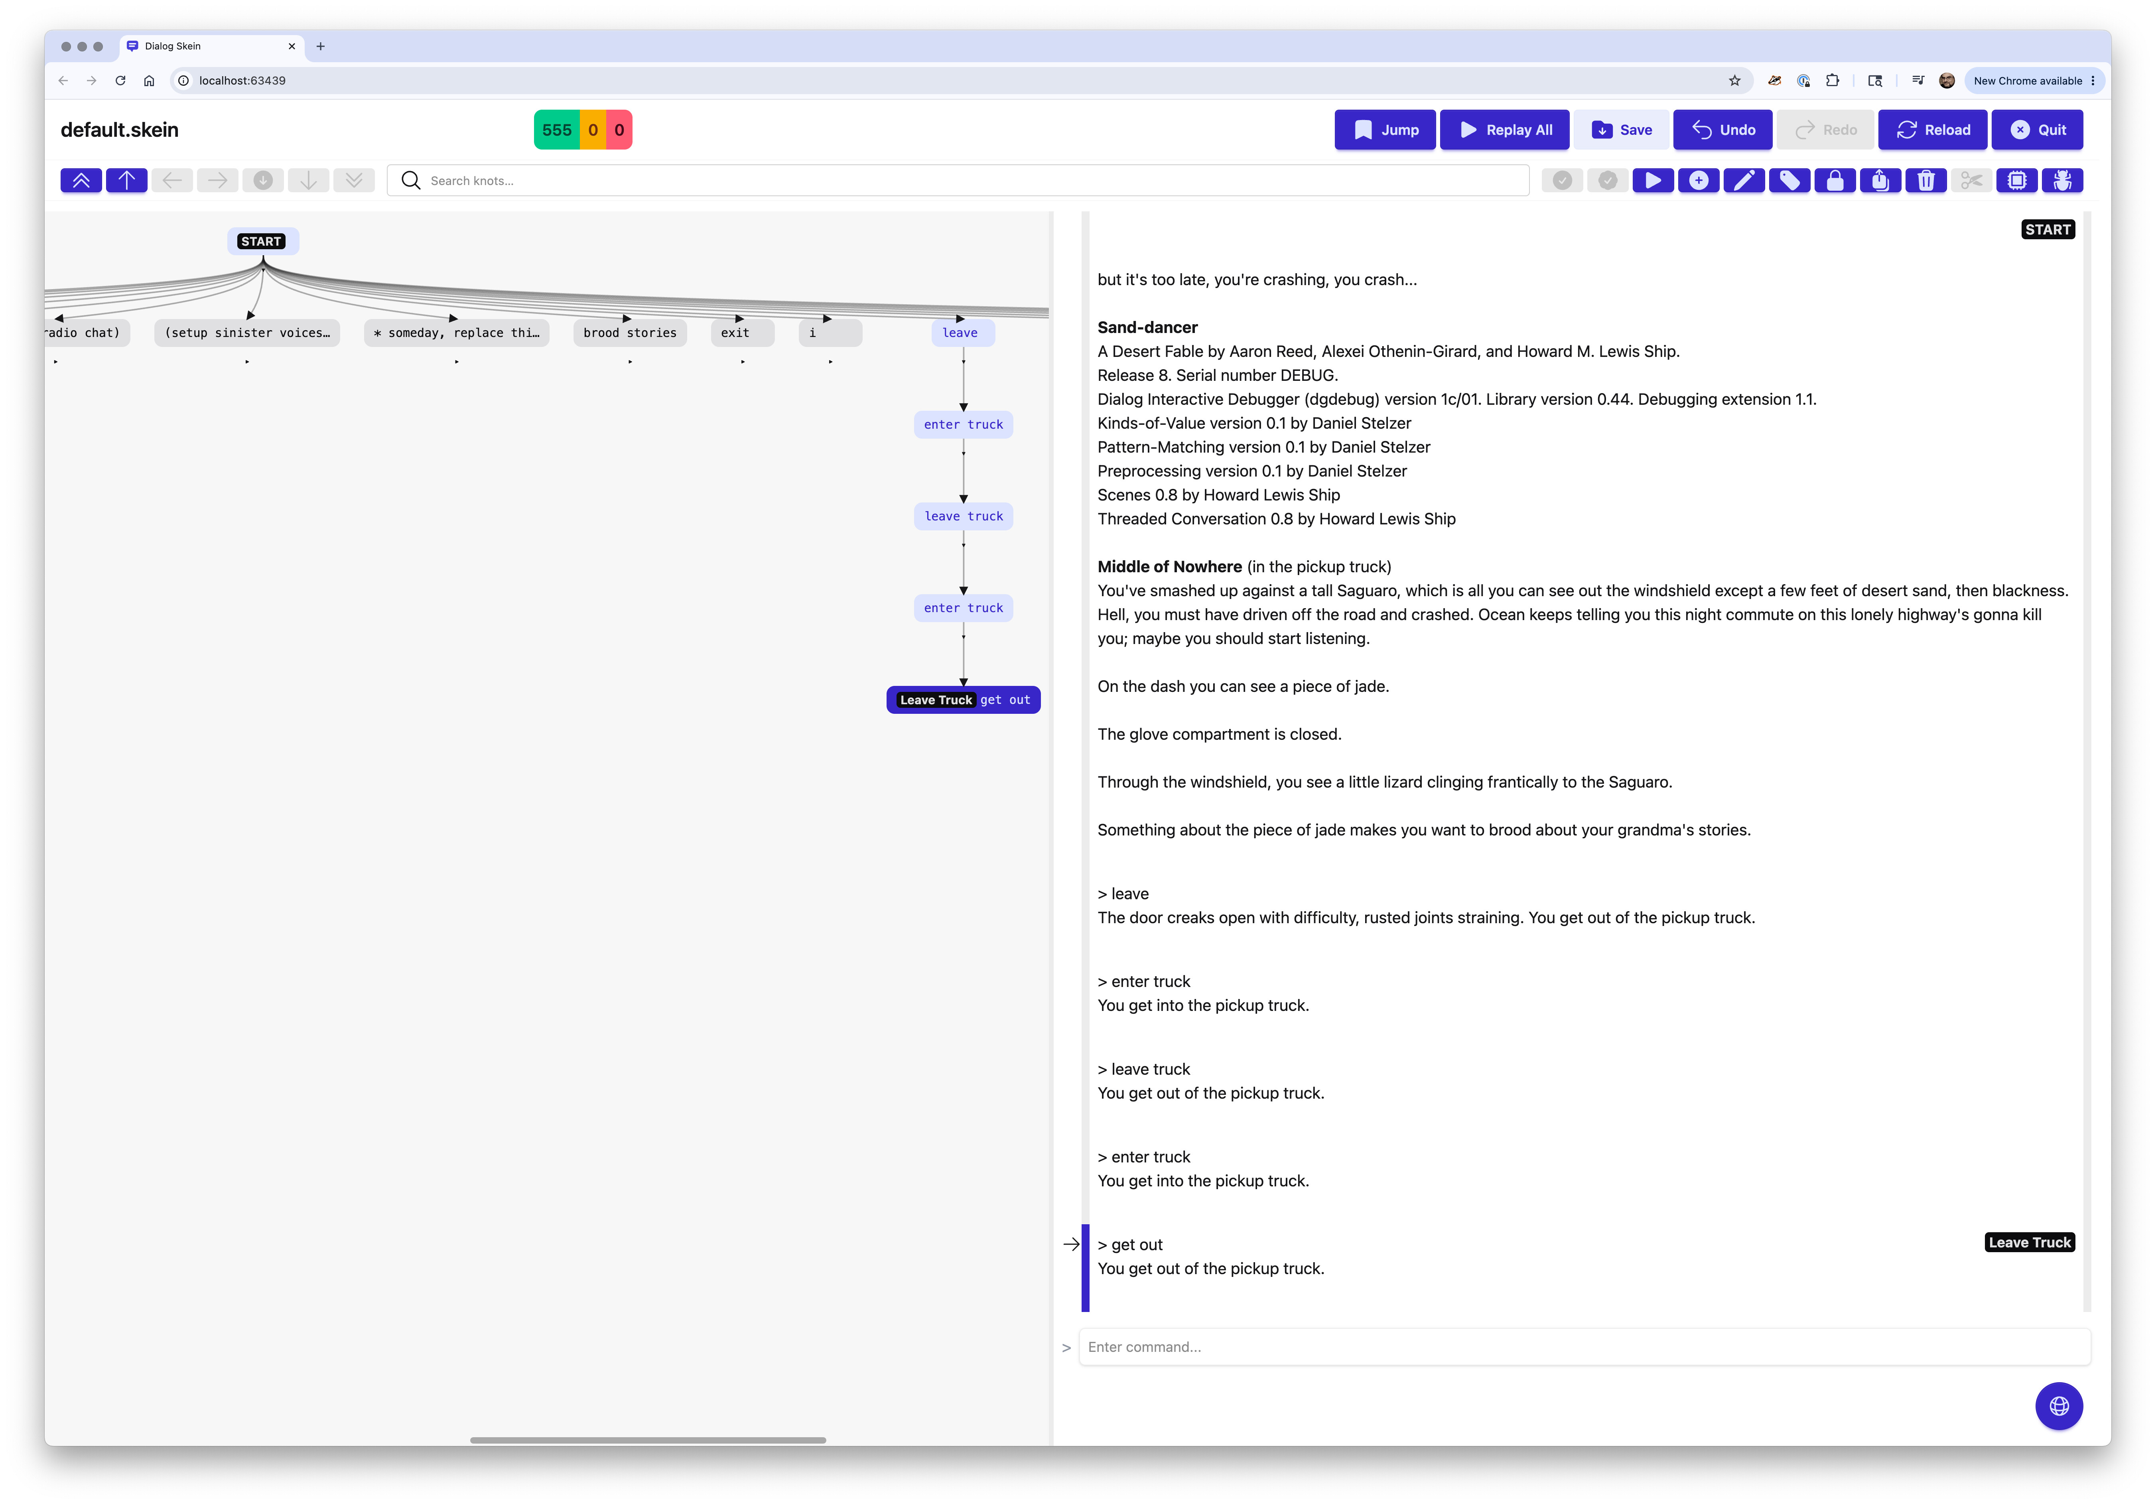Open a new browser tab with the plus
This screenshot has height=1505, width=2156.
(321, 46)
